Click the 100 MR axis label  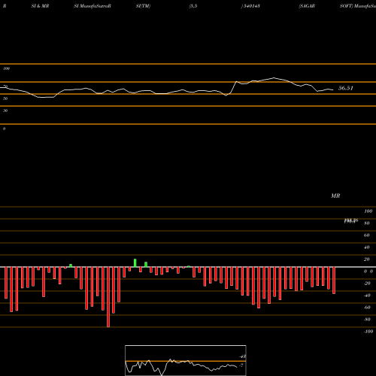coord(368,211)
